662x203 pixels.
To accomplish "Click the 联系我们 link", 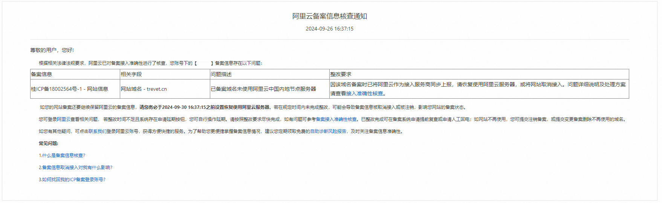I will click(97, 131).
